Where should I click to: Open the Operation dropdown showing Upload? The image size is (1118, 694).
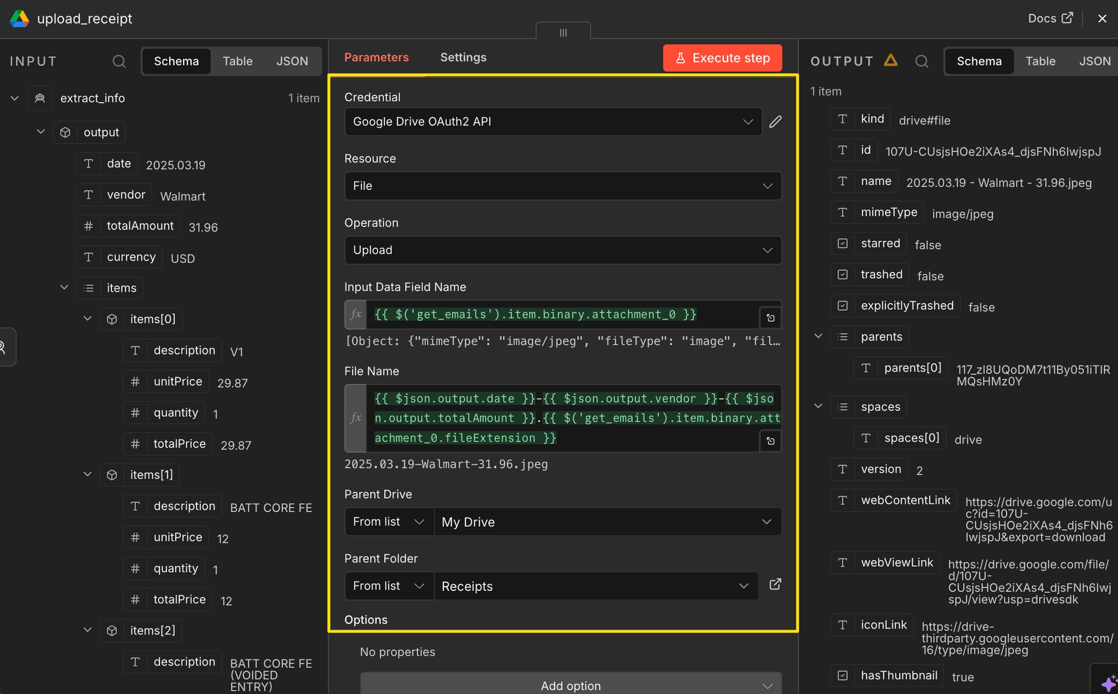click(x=563, y=250)
